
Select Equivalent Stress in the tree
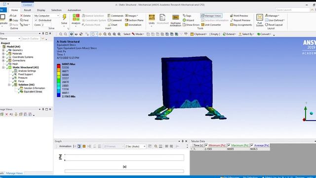pyautogui.click(x=33, y=91)
